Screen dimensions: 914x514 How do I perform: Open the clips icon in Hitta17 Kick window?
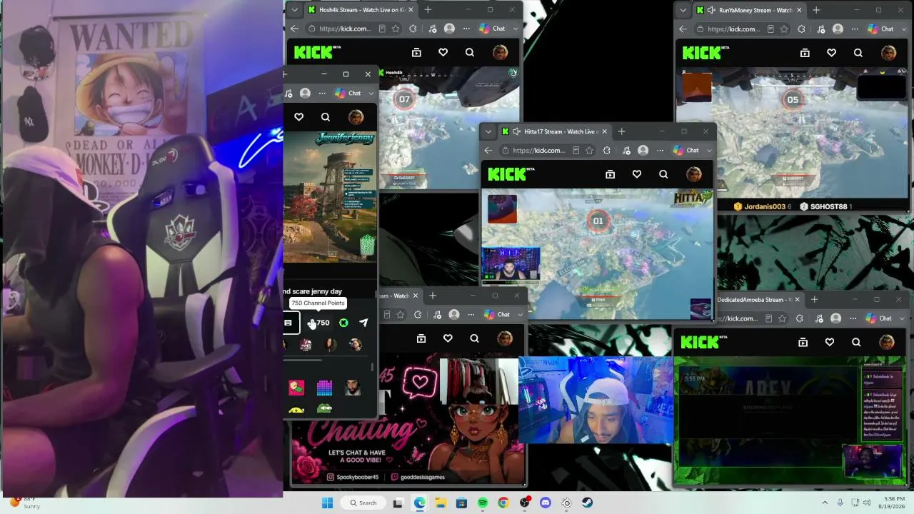pos(610,173)
